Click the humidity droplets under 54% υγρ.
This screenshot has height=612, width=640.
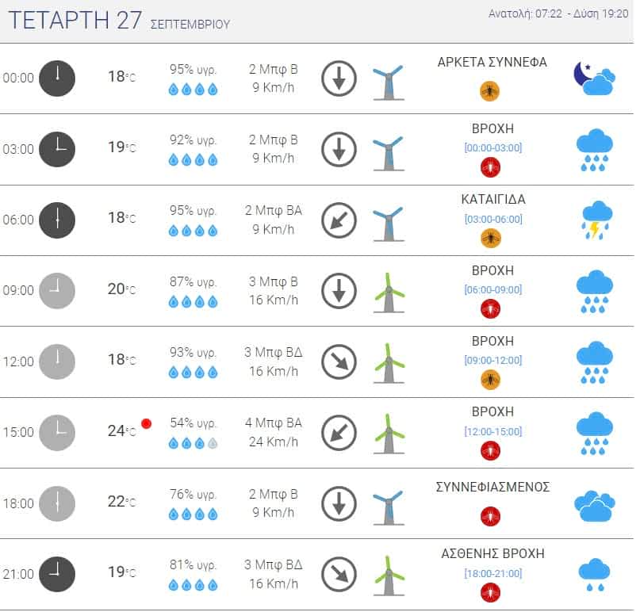193,443
